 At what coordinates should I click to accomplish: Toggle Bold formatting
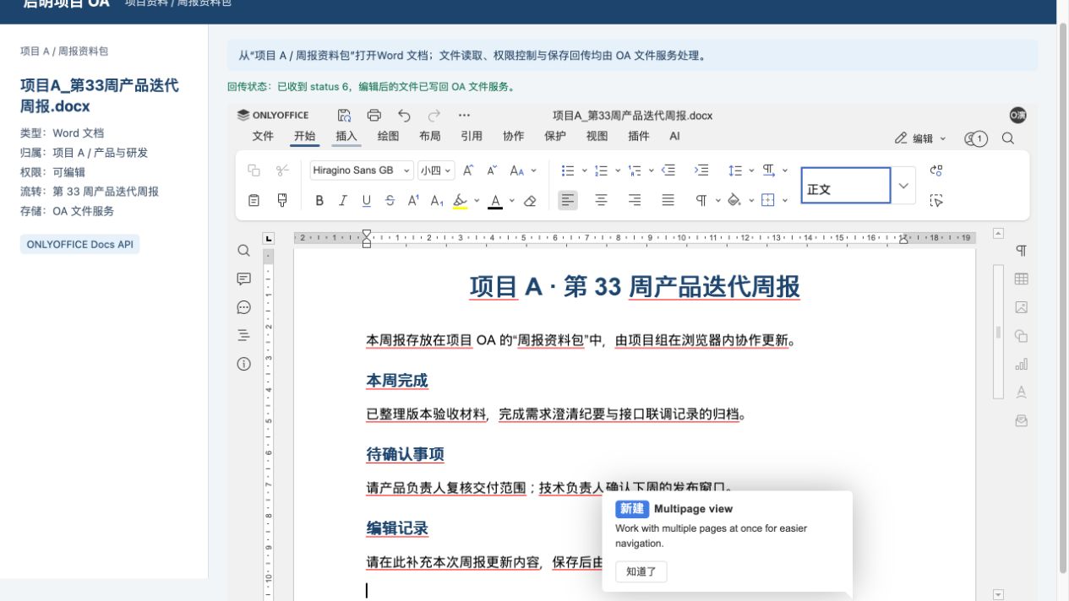319,200
